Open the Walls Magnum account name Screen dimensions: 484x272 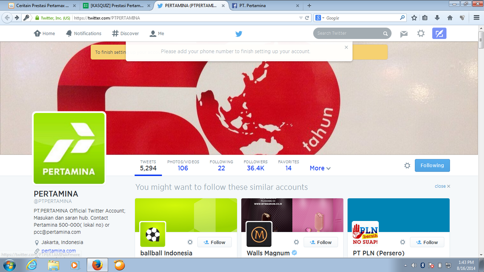(x=268, y=253)
